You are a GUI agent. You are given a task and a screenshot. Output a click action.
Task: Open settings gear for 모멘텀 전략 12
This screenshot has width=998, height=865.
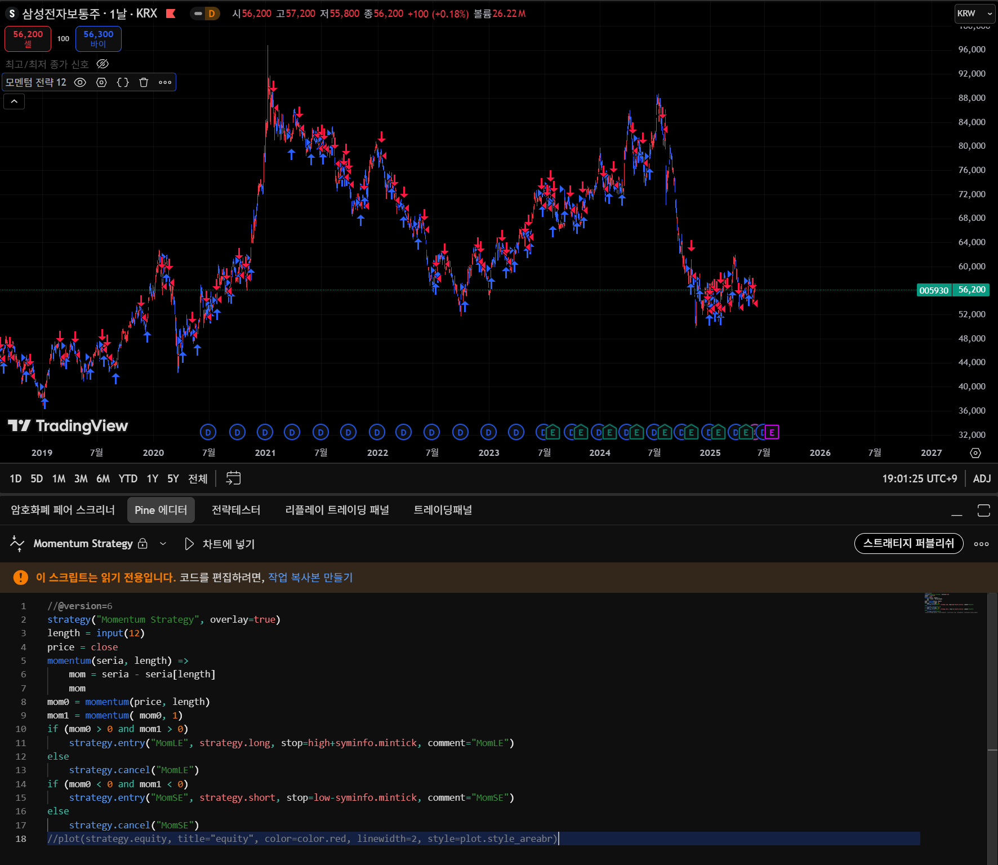pos(101,82)
